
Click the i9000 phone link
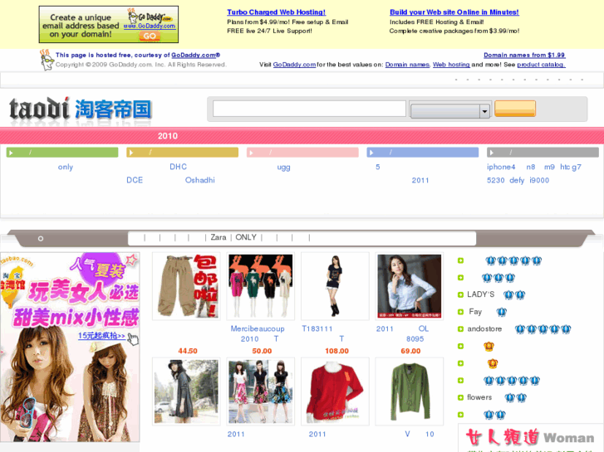click(x=539, y=180)
